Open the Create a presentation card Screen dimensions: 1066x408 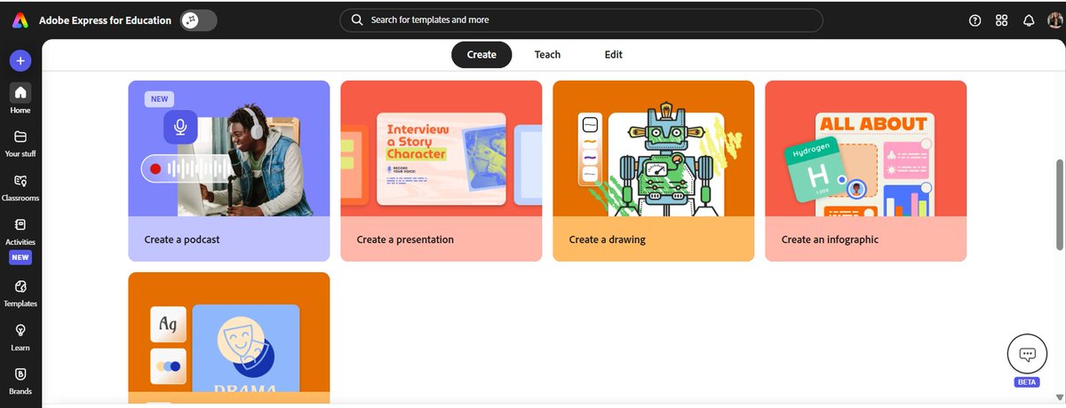pyautogui.click(x=441, y=170)
